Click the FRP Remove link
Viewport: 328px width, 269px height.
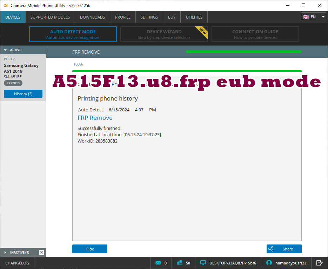click(95, 118)
